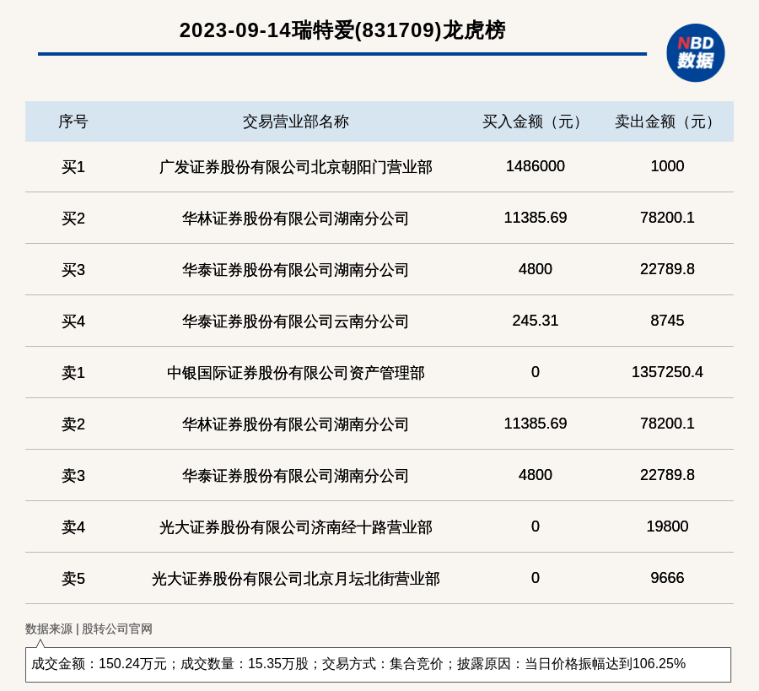Click the 买2 row label
Screen dimensions: 759x691
73,219
